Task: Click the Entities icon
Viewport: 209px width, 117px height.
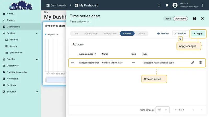Action: [x=4, y=33]
